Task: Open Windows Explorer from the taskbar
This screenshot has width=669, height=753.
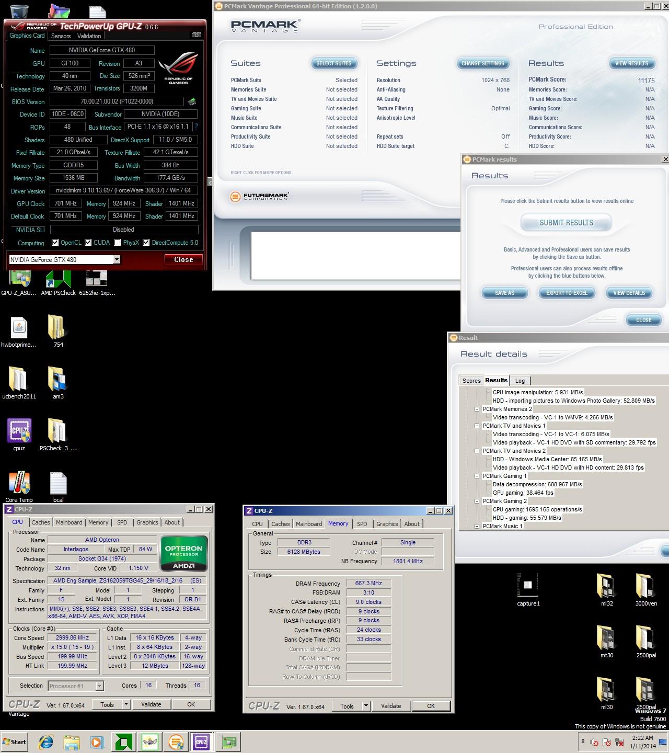Action: click(72, 741)
